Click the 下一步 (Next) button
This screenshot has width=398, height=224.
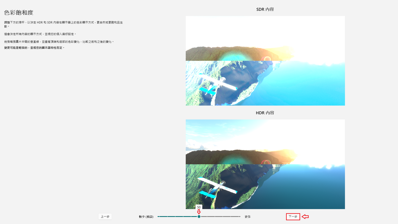coord(293,217)
